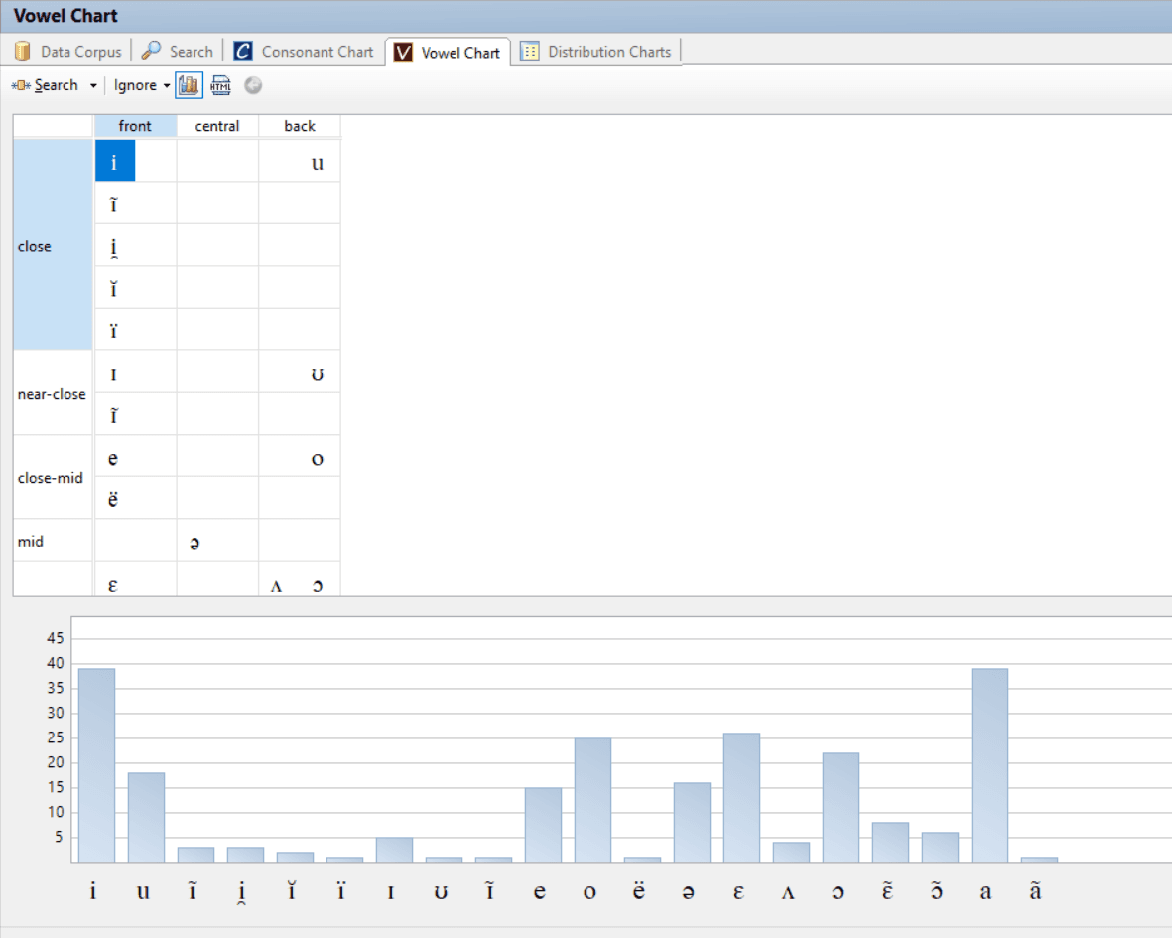Switch to the Data Corpus tab

point(79,51)
